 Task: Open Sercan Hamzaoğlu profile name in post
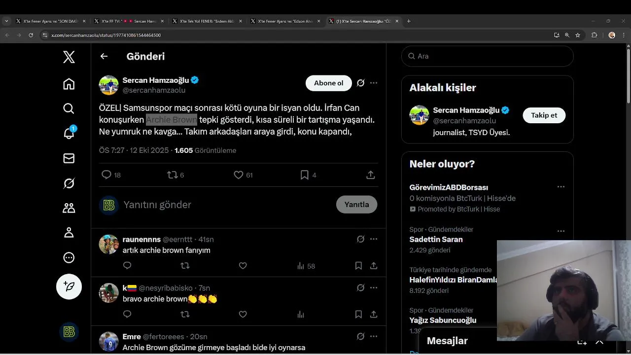(x=156, y=80)
